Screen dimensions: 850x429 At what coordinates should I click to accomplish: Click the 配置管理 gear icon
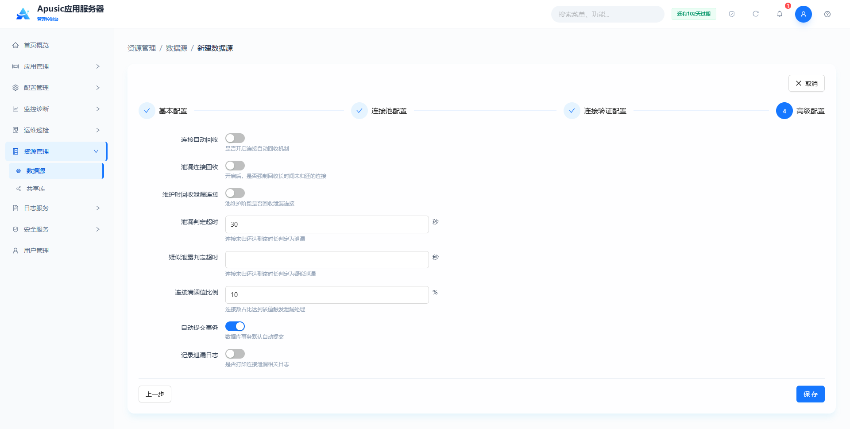click(x=15, y=88)
